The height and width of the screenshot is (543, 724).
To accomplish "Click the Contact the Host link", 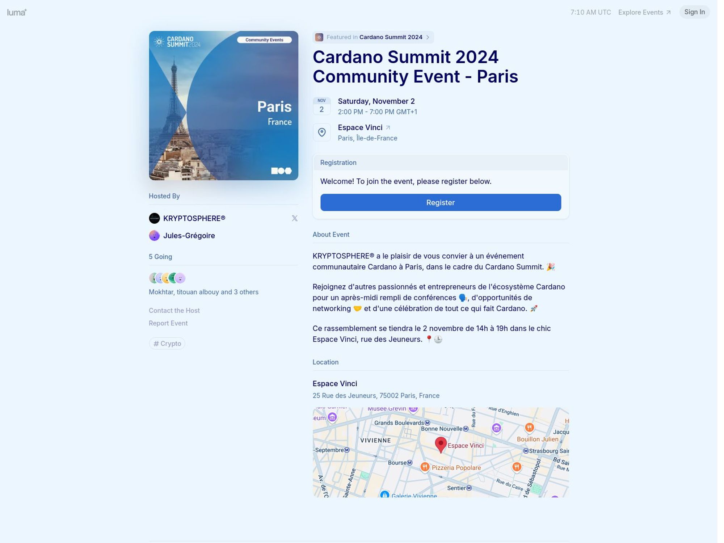I will click(174, 310).
